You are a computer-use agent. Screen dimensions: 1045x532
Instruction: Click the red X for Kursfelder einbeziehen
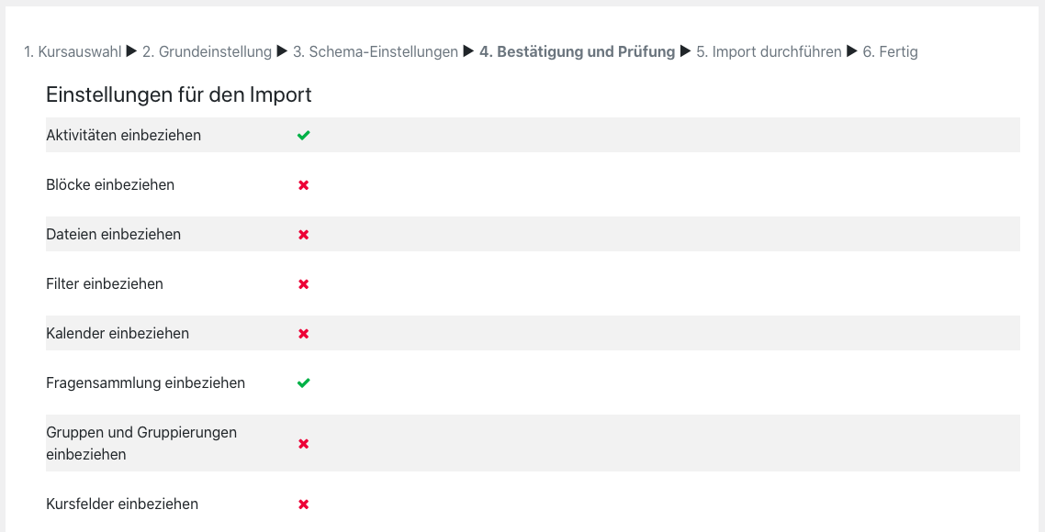pos(303,504)
